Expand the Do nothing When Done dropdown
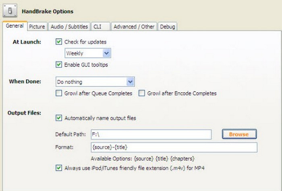The image size is (282, 191). 95,82
